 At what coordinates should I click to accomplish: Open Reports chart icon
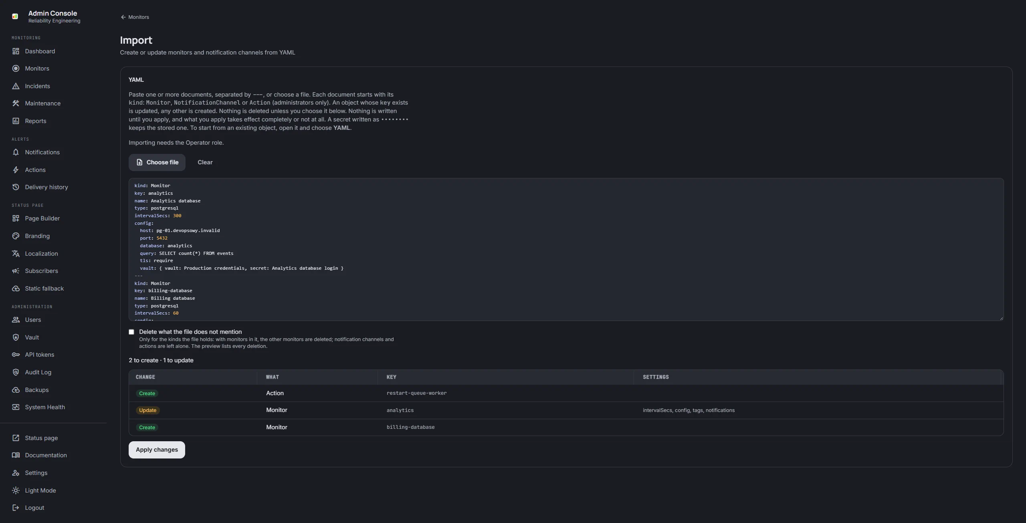pos(16,121)
